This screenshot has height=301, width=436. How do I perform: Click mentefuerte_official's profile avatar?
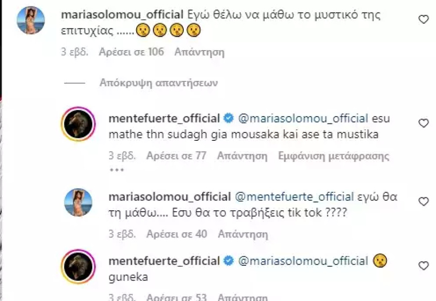[x=79, y=121]
